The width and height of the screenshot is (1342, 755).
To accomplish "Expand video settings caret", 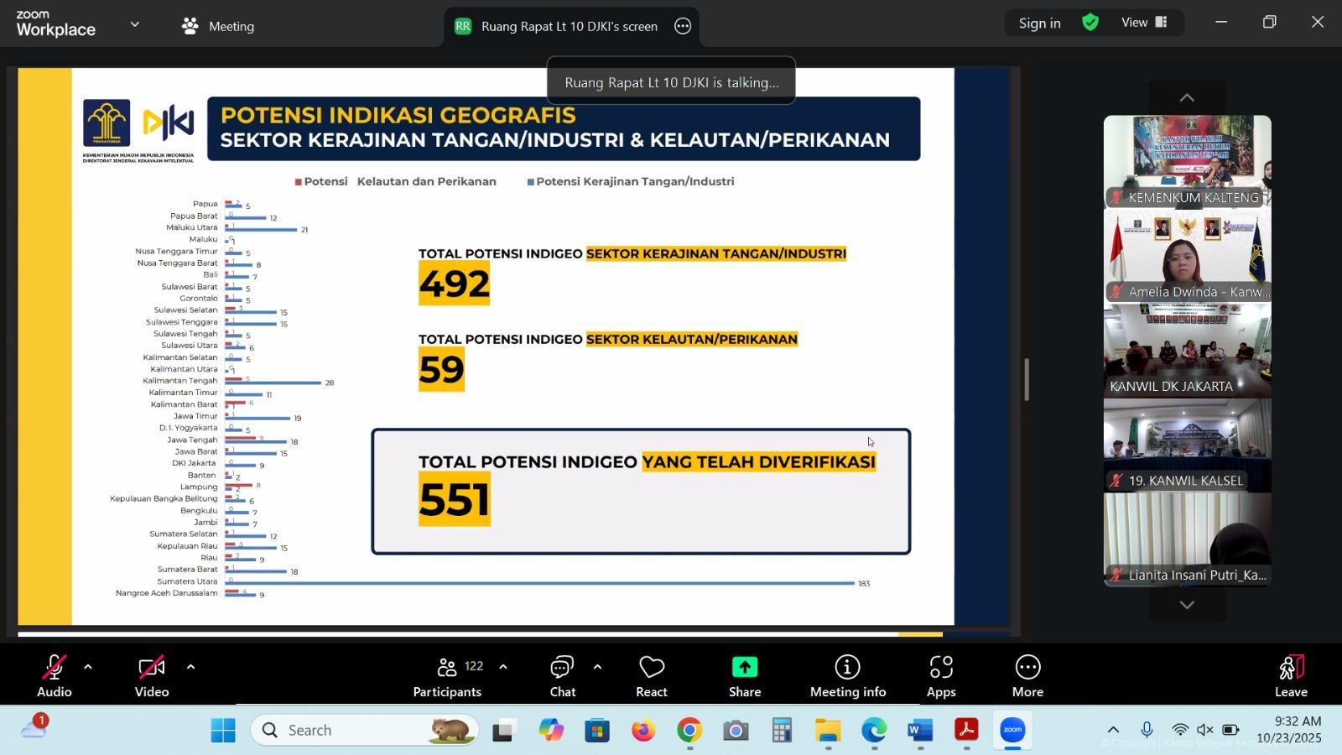I will 190,667.
